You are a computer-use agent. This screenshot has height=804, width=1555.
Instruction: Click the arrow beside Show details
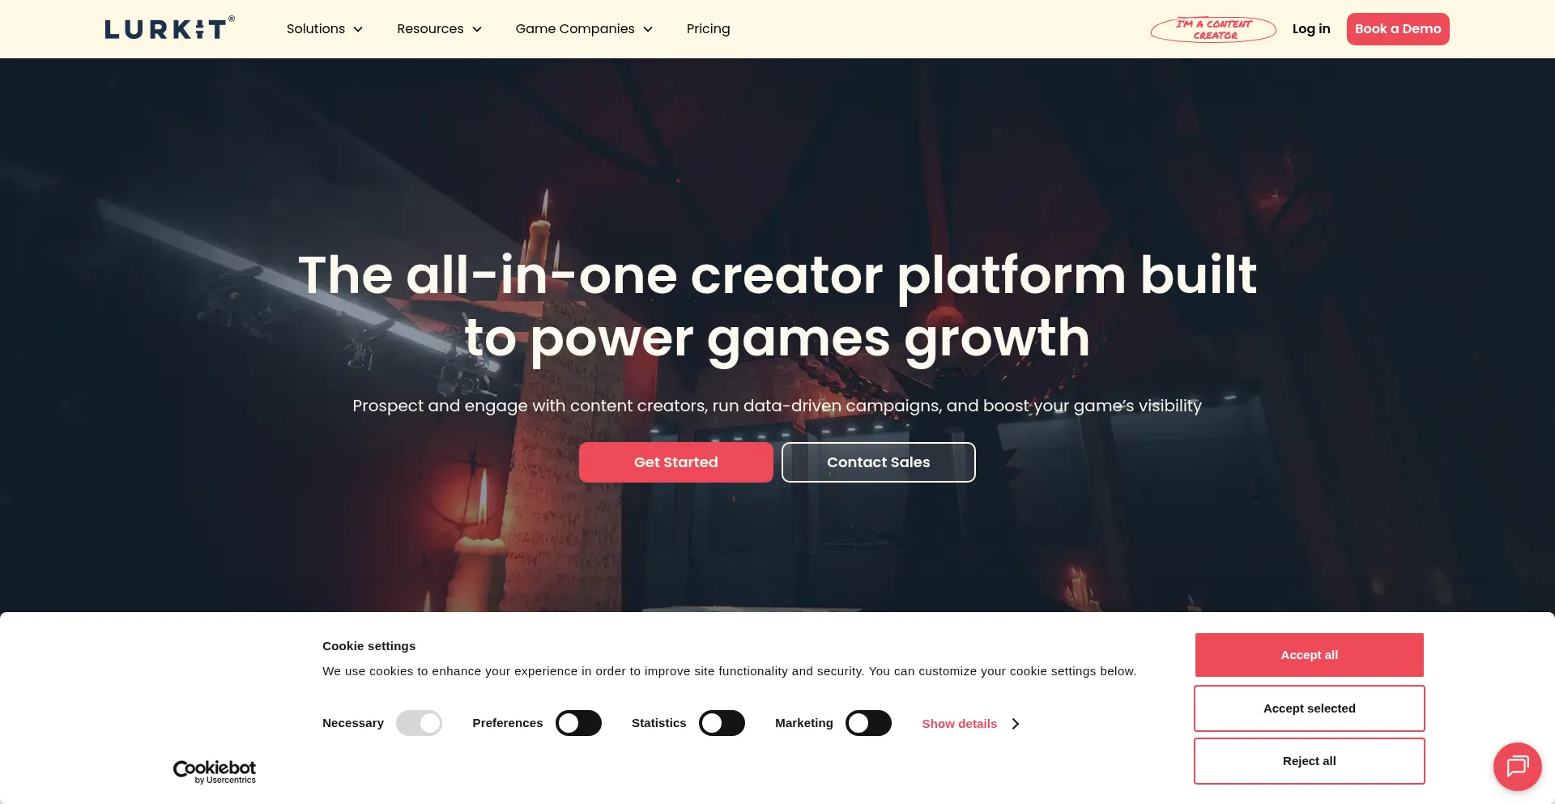point(1016,724)
